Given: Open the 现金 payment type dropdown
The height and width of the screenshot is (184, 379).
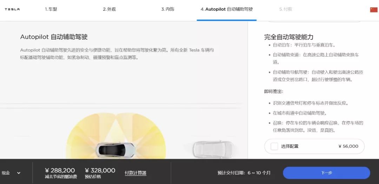Looking at the screenshot, I should [11, 173].
